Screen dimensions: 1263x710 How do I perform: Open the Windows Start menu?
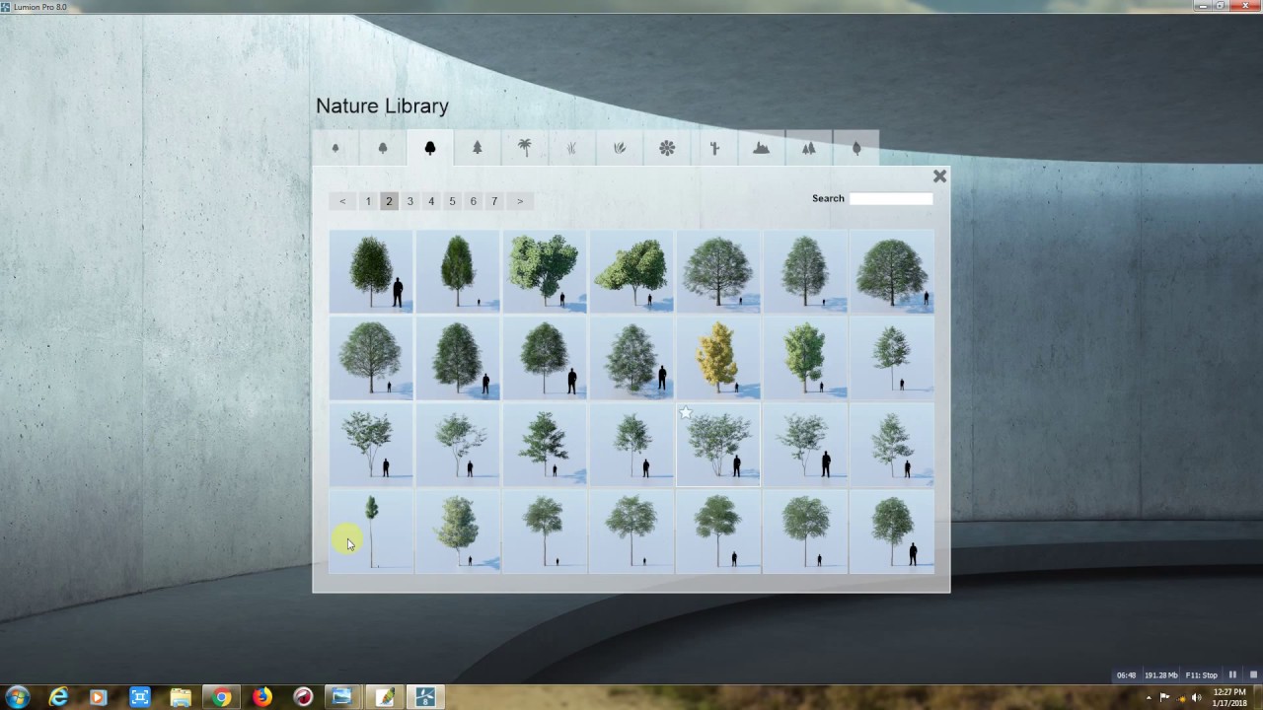17,697
